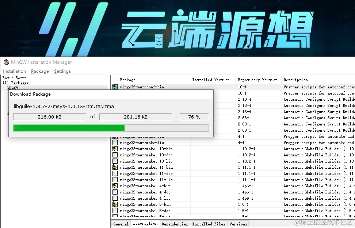355x228 pixels.
Task: Click the 281.16 kB total size field
Action: pyautogui.click(x=135, y=117)
